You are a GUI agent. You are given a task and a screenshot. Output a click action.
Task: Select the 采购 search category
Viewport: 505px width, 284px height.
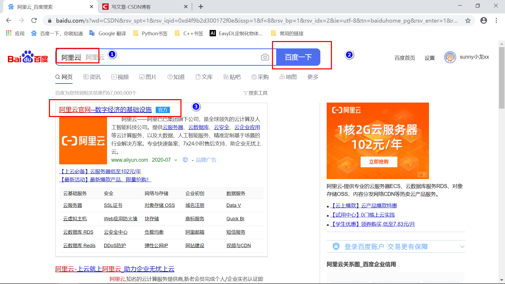pyautogui.click(x=260, y=77)
